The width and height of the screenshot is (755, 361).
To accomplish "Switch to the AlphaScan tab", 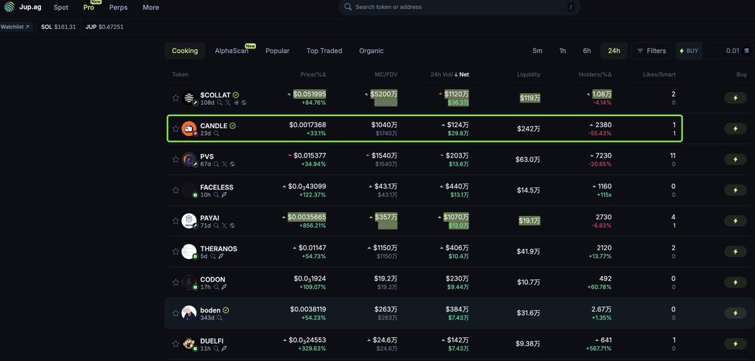I will pos(232,51).
